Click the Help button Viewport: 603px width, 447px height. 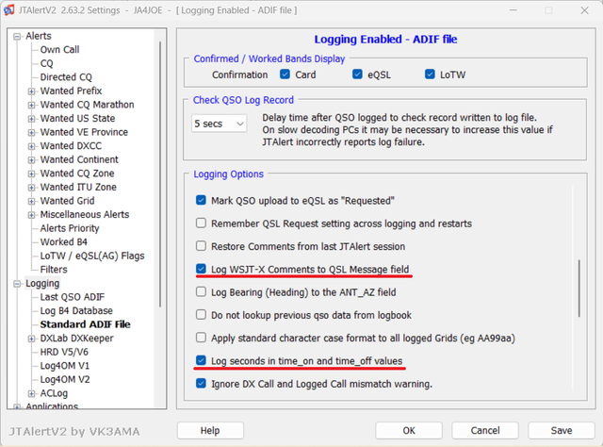point(210,430)
